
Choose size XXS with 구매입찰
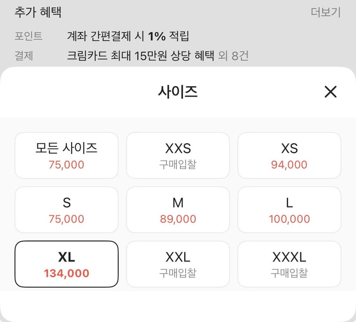[178, 155]
